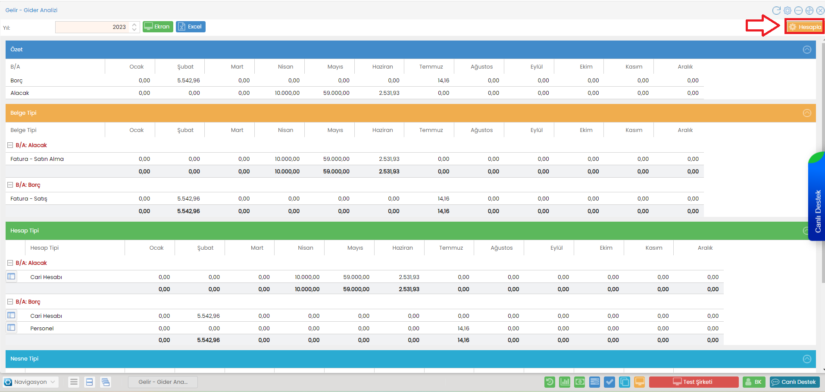
Task: Click Fatura - Satın Alma row label
Action: [x=37, y=159]
